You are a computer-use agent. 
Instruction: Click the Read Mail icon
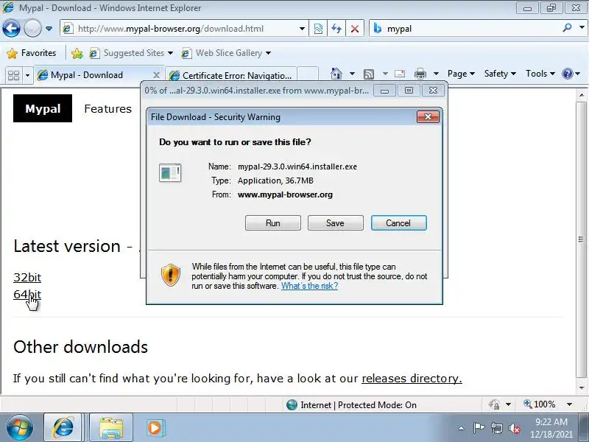(x=400, y=74)
